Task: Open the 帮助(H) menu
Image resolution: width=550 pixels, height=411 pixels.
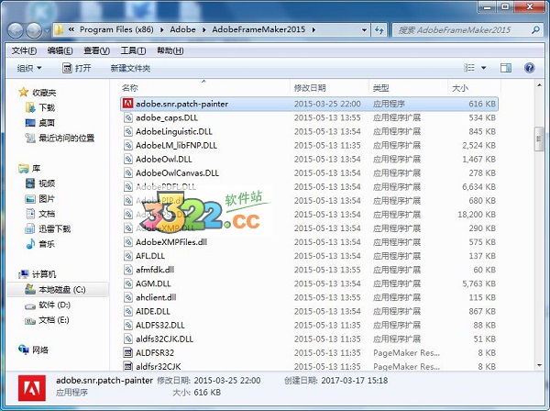Action: (x=170, y=50)
